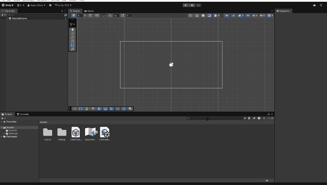Start Play mode with the Play button

185,5
